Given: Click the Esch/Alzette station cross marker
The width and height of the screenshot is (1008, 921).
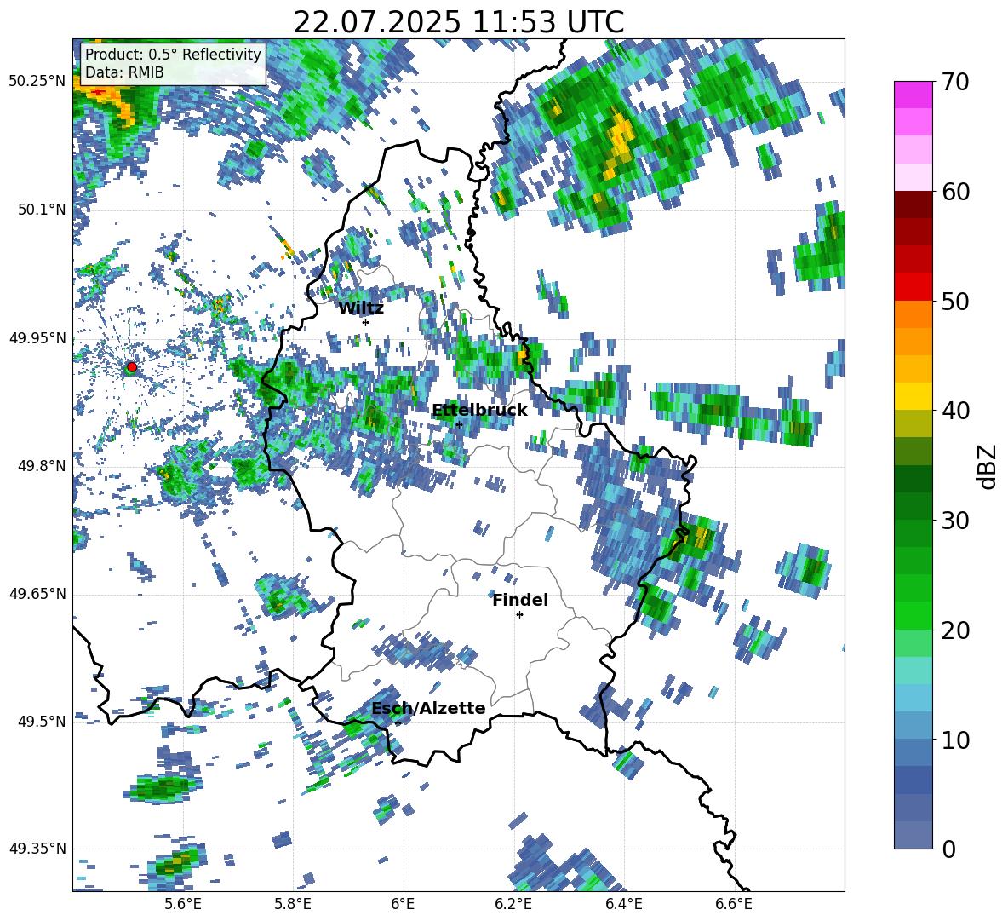Looking at the screenshot, I should coord(398,722).
